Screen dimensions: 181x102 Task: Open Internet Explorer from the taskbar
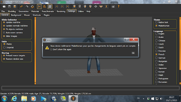tap(14, 99)
